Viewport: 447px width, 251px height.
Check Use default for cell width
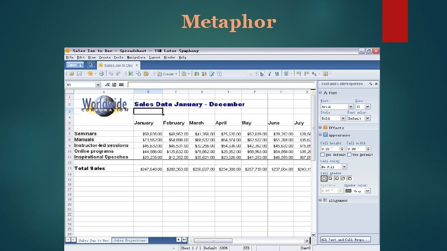point(349,154)
